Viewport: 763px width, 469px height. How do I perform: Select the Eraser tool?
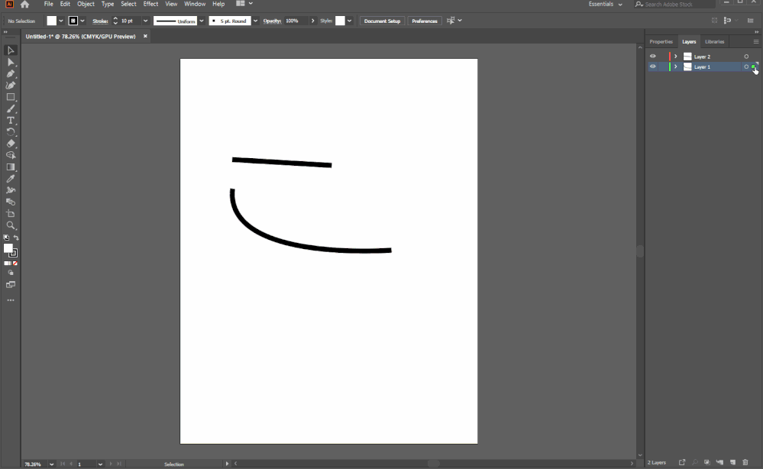[x=11, y=143]
